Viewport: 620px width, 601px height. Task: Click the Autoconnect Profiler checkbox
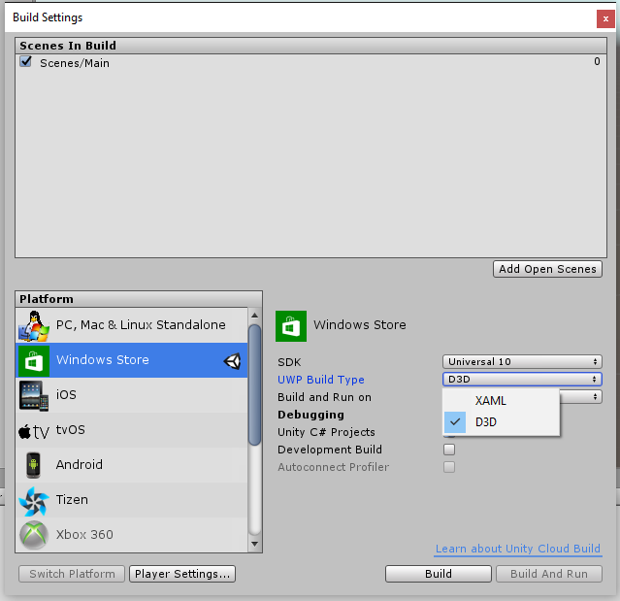point(449,467)
